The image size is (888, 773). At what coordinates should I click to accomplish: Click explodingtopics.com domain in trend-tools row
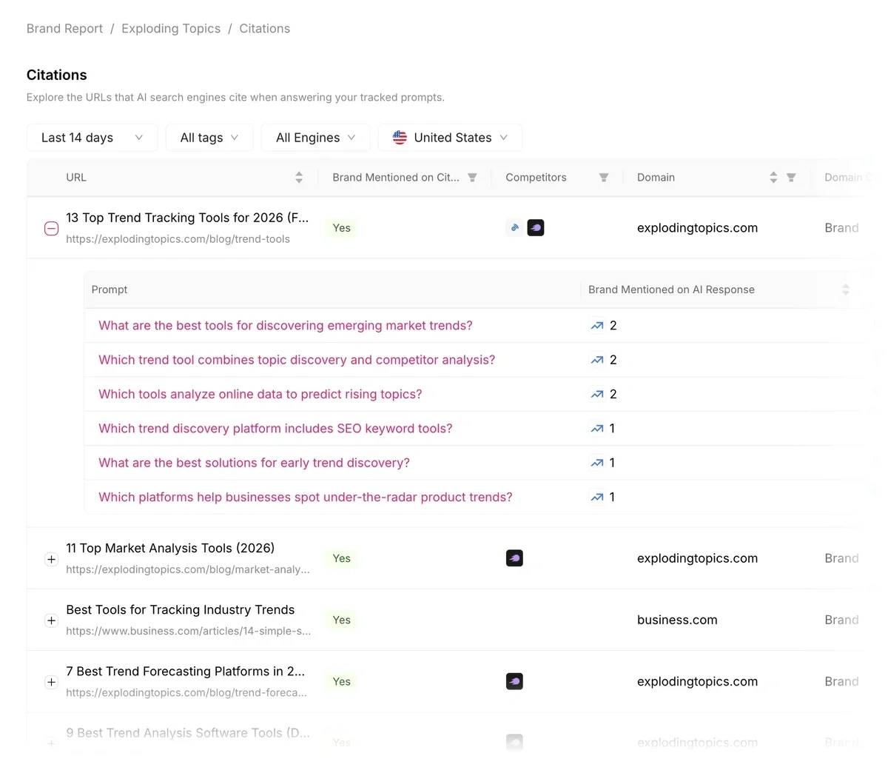click(x=697, y=228)
